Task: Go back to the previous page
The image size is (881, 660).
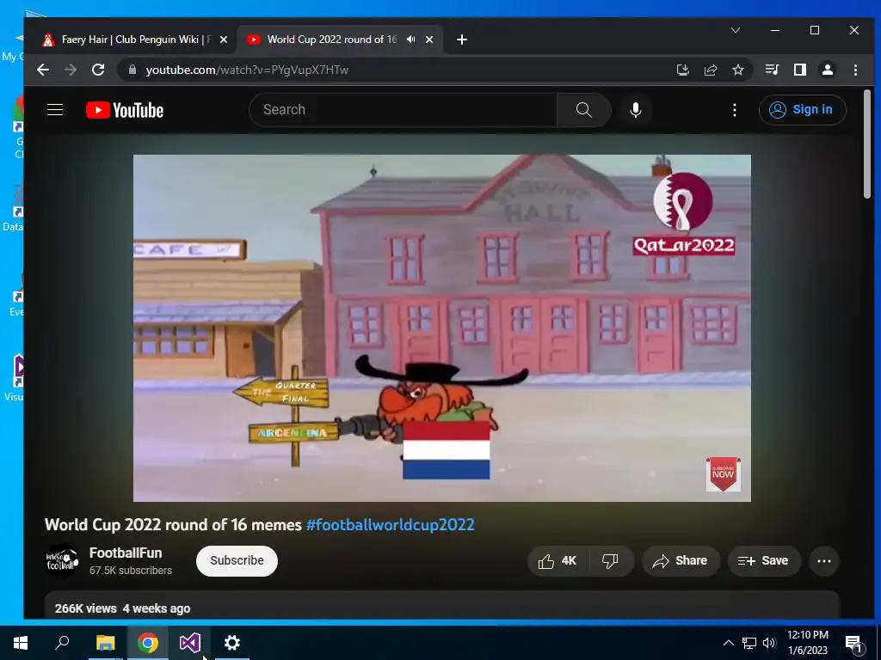Action: 43,70
